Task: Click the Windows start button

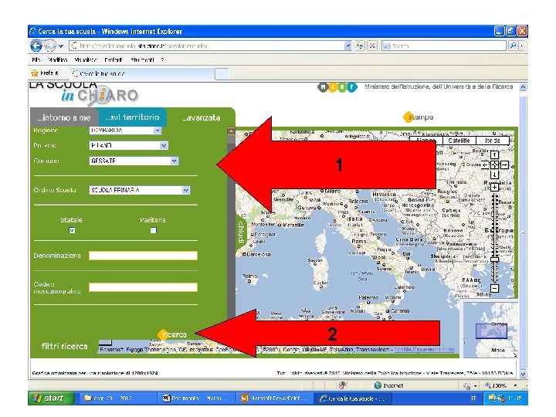Action: coord(49,398)
